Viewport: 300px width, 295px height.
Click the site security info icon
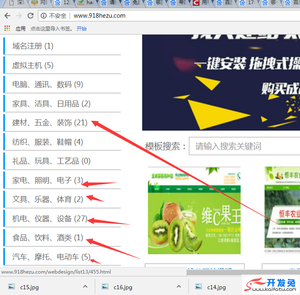pyautogui.click(x=43, y=16)
